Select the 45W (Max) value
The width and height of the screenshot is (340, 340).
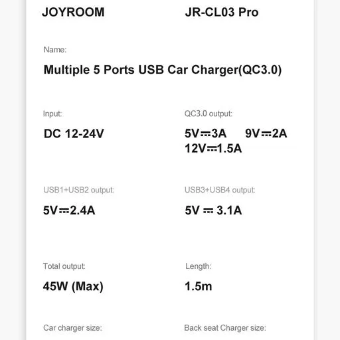[73, 286]
